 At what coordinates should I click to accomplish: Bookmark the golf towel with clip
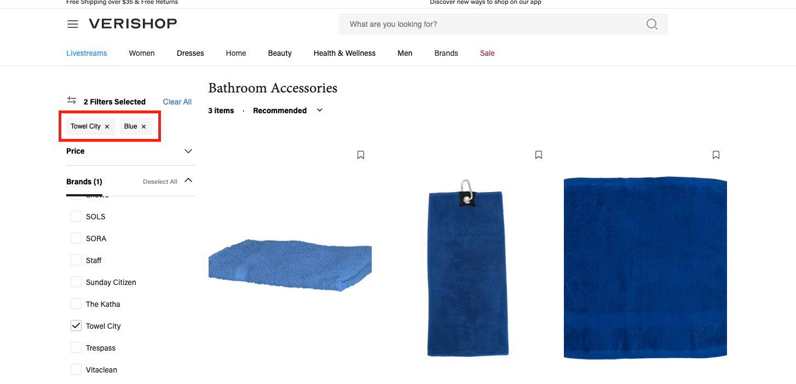pos(539,155)
